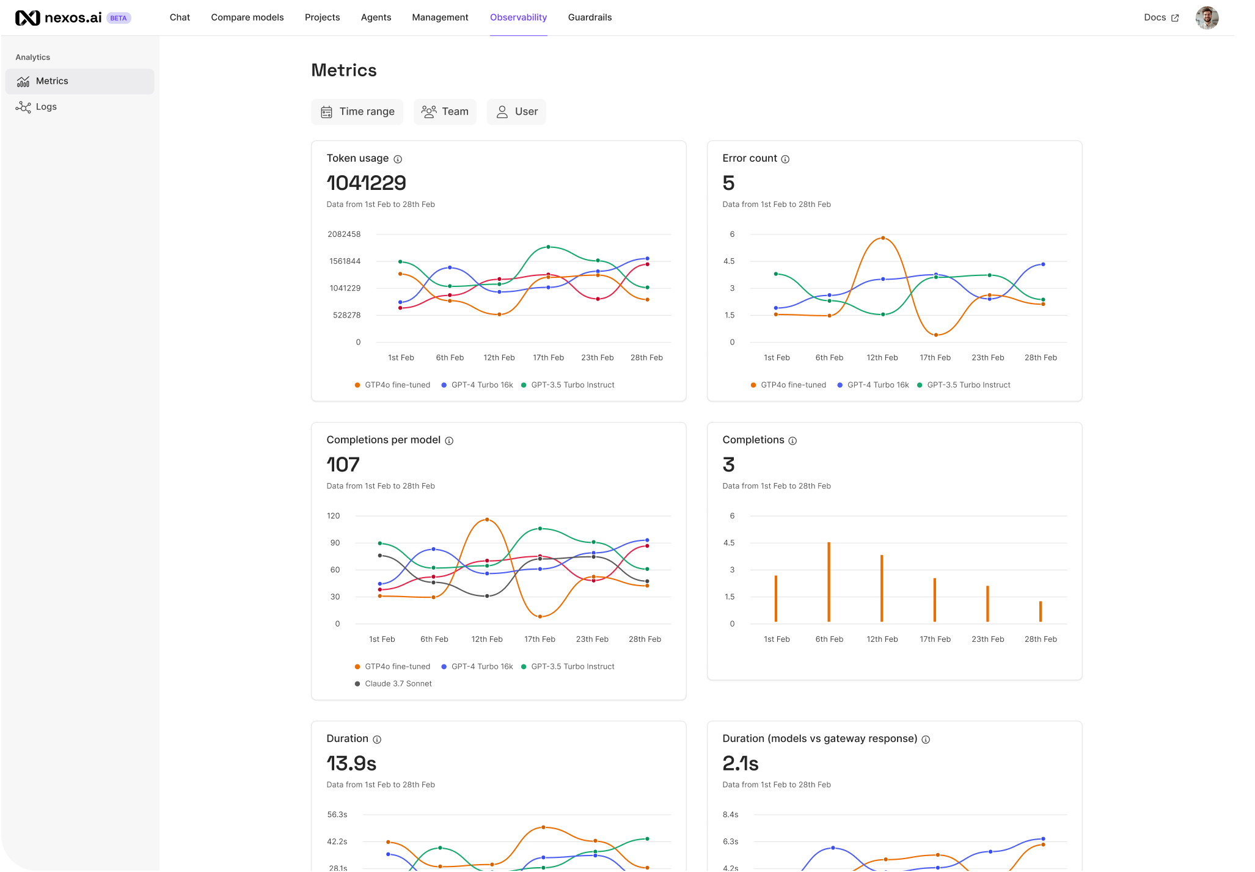Open the Team filter
1255x872 pixels.
(x=445, y=112)
